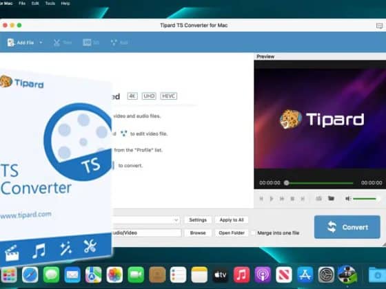Skip to previous in preview player

(261, 199)
